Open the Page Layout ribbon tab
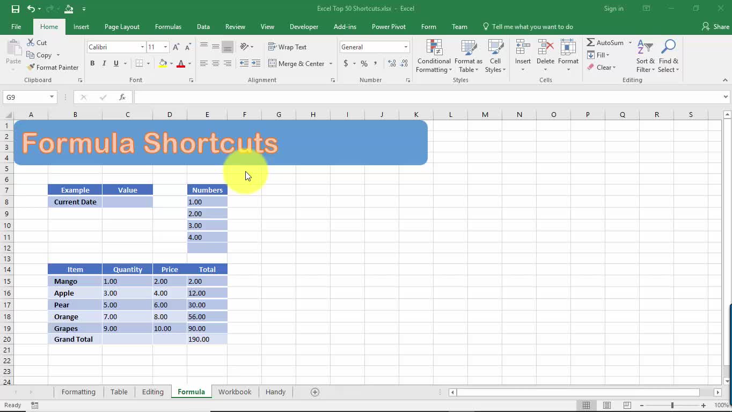732x412 pixels. tap(122, 27)
